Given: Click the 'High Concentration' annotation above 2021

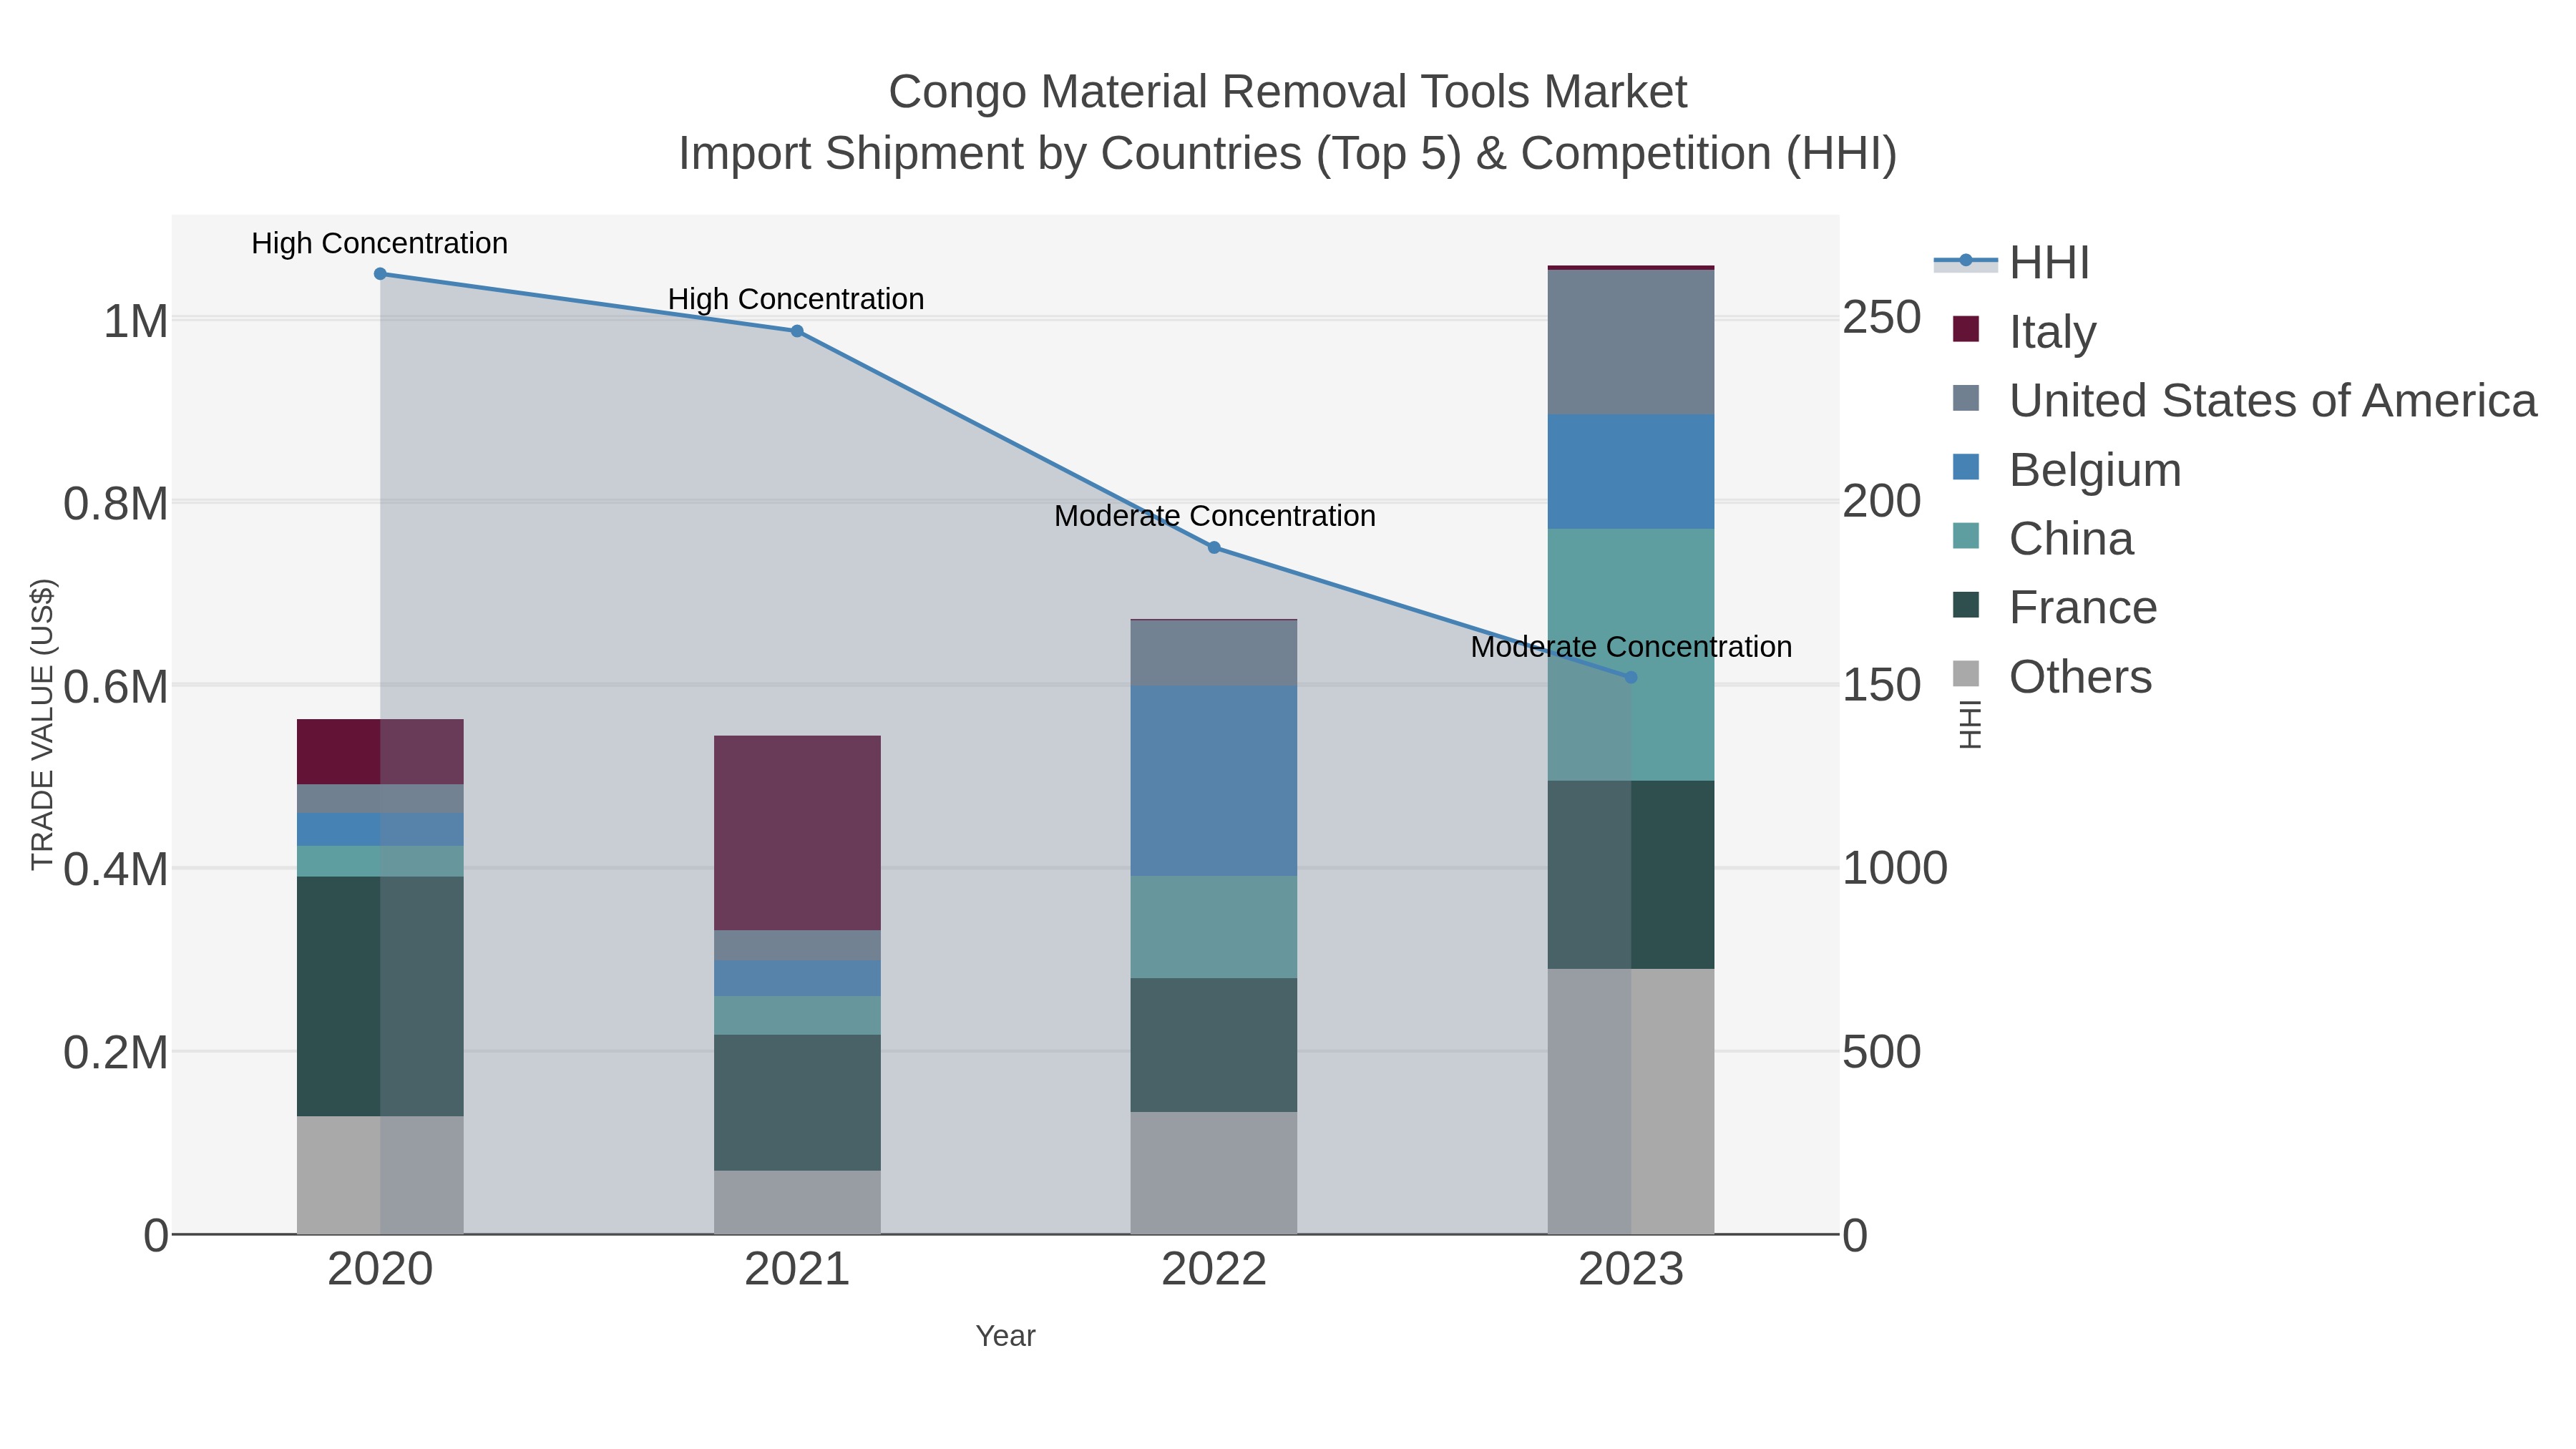Looking at the screenshot, I should click(796, 300).
